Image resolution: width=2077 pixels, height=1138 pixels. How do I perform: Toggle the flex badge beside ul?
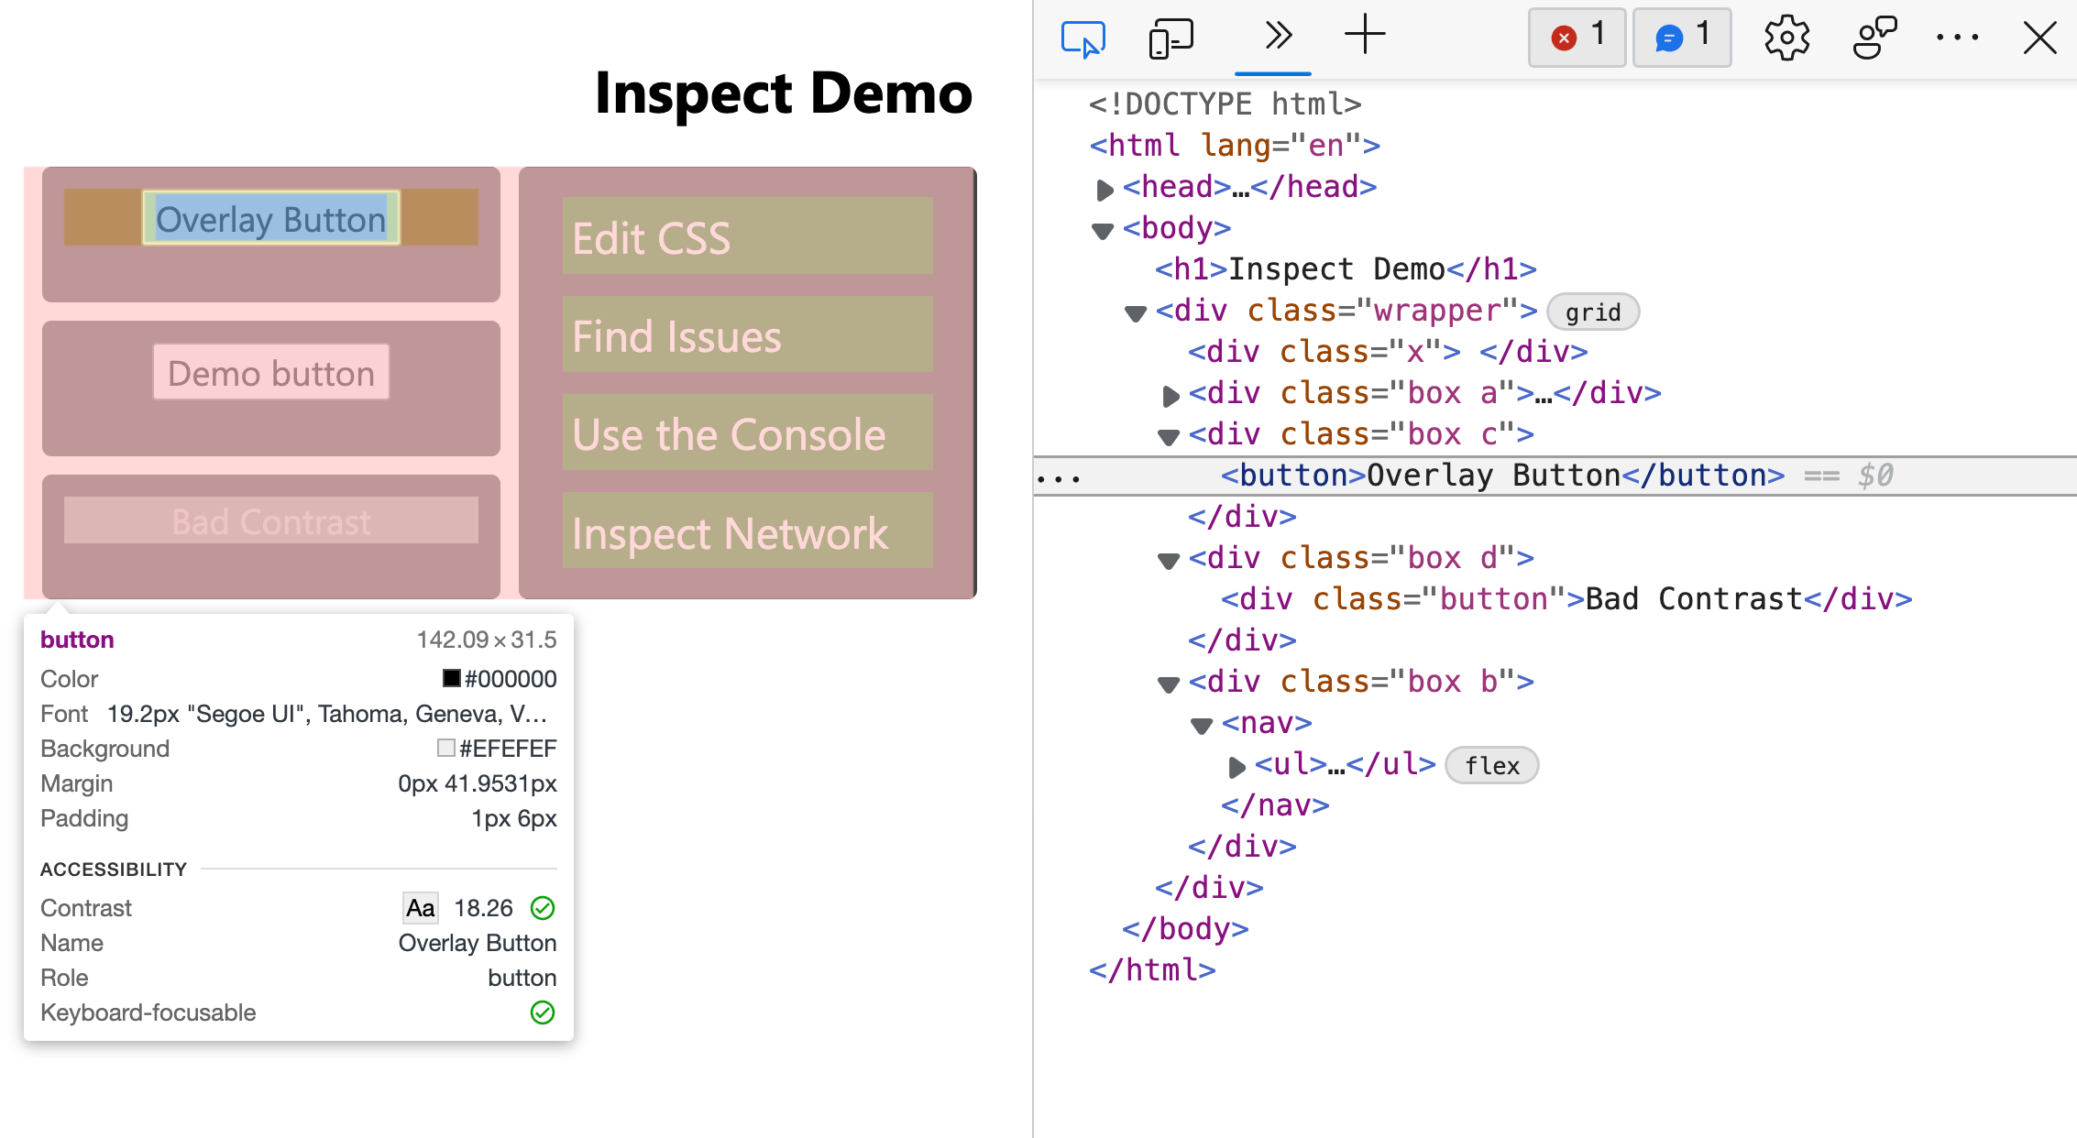point(1491,766)
